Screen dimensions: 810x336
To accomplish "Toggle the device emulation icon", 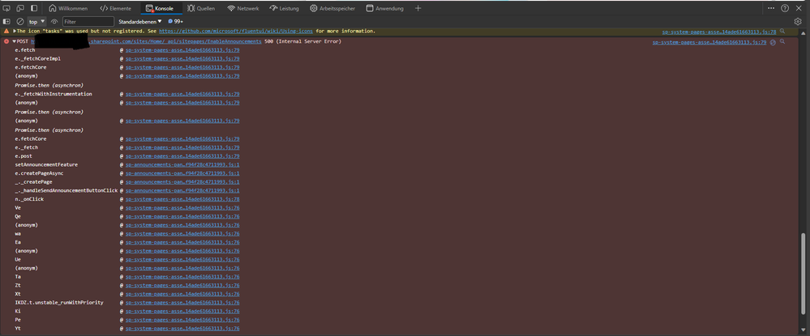I will click(x=20, y=8).
